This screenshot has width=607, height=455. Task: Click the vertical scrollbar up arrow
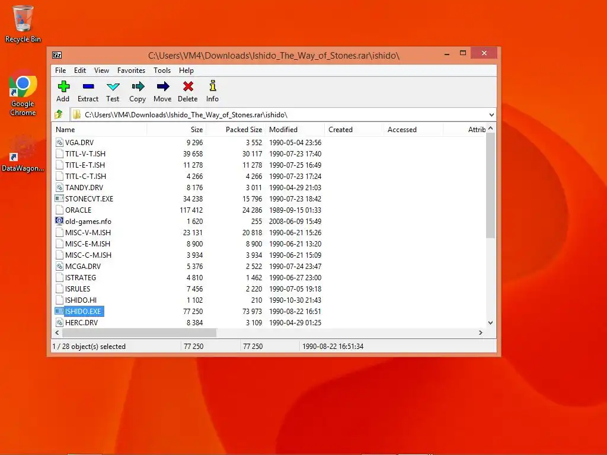coord(490,128)
